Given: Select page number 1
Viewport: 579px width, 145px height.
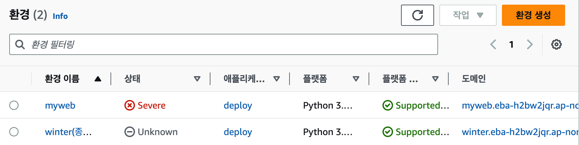Looking at the screenshot, I should pos(512,44).
